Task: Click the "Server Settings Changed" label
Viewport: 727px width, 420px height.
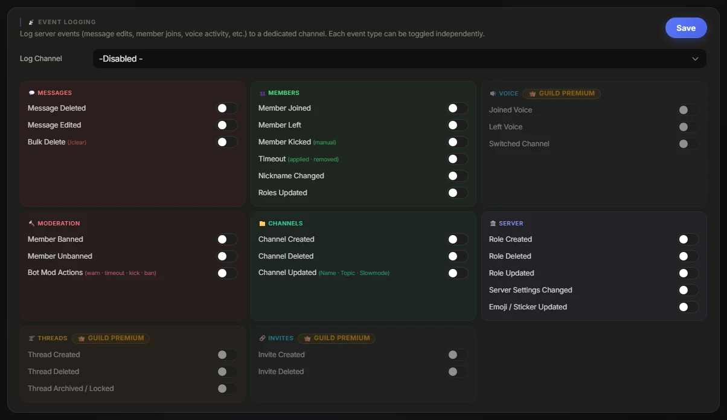Action: click(531, 290)
